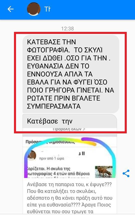Tap the 'Πρόσφατες δημοσιεύσεις' heading in shared image

pos(50,142)
